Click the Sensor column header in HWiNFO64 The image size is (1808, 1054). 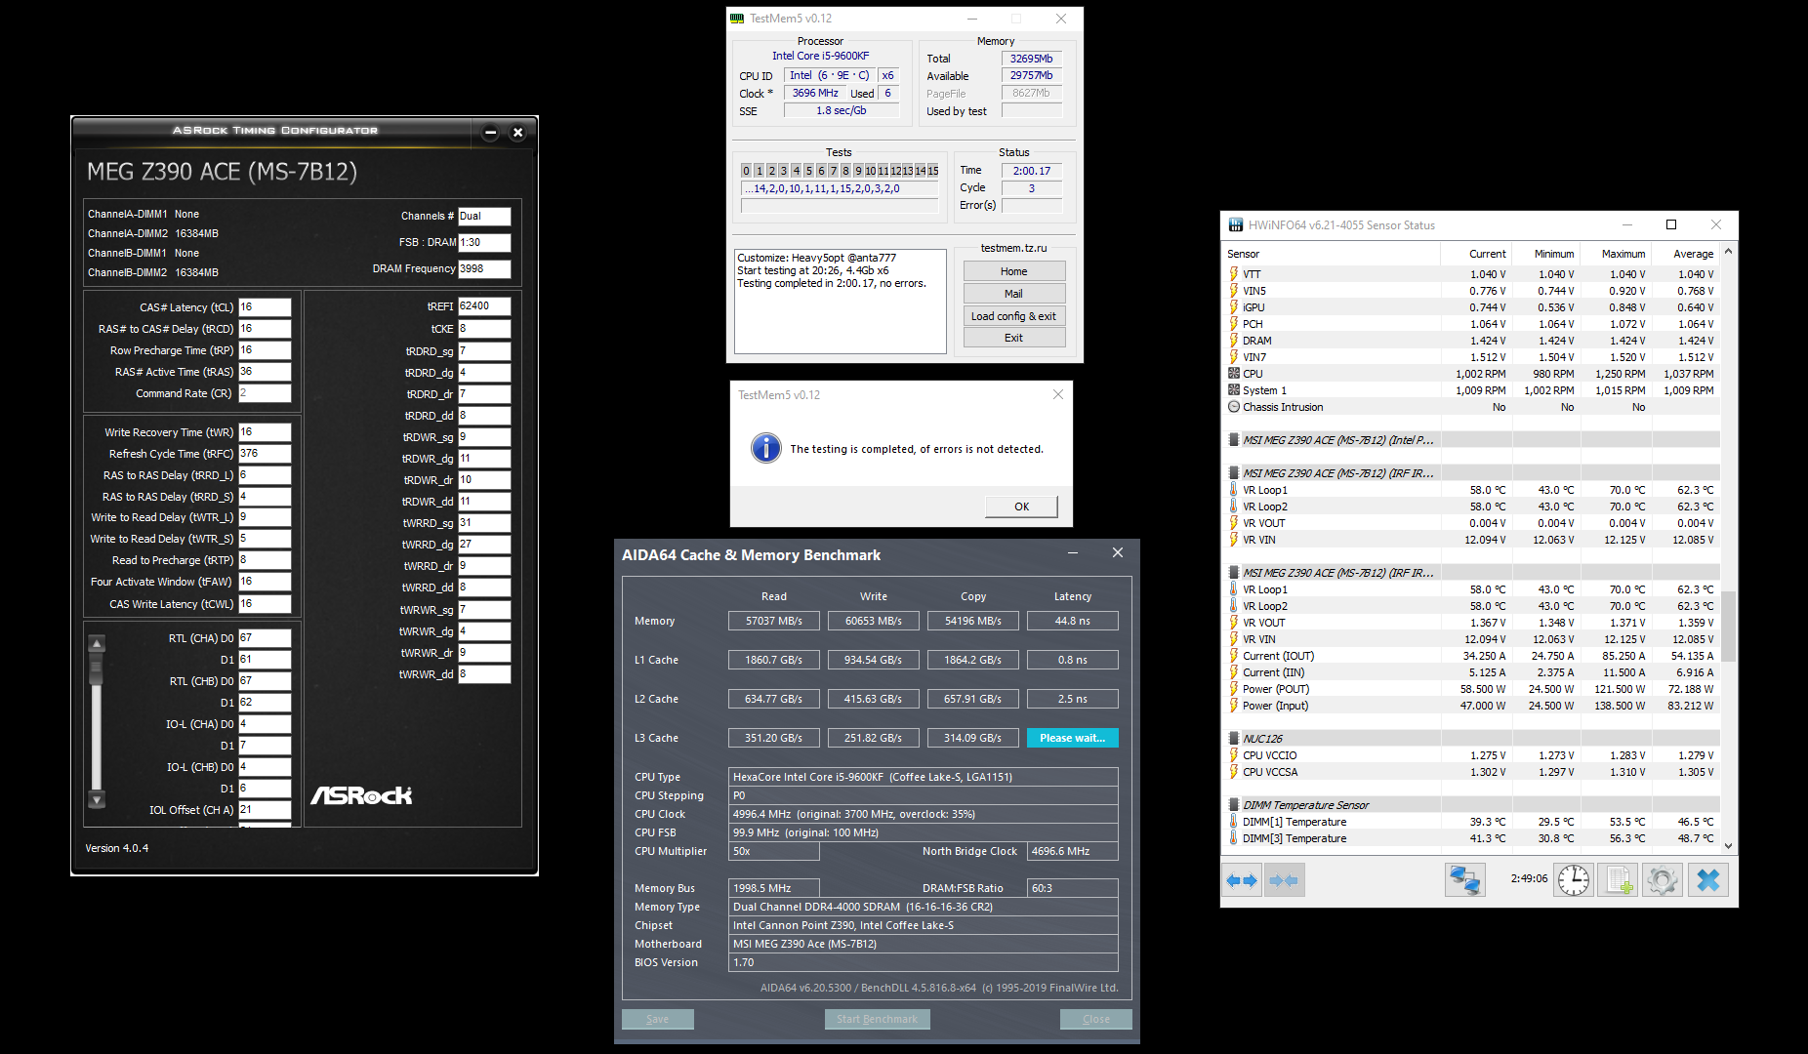(x=1244, y=254)
